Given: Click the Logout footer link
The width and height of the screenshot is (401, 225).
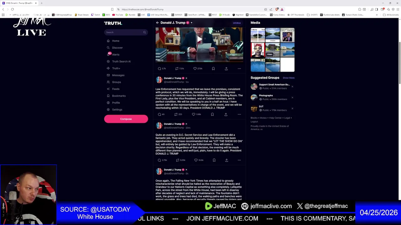Looking at the screenshot, I should click(x=254, y=122).
